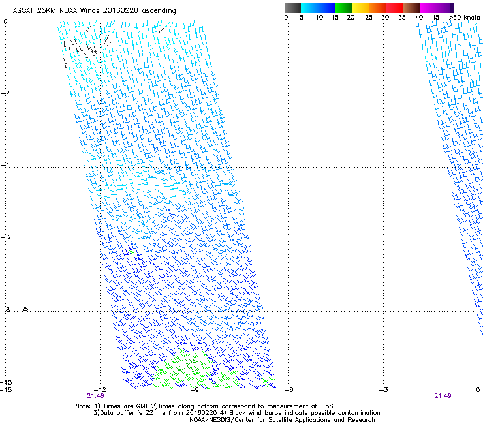Screen dimensions: 483x424
Task: Click the purple 21:49 time under -12
Action: 95,396
